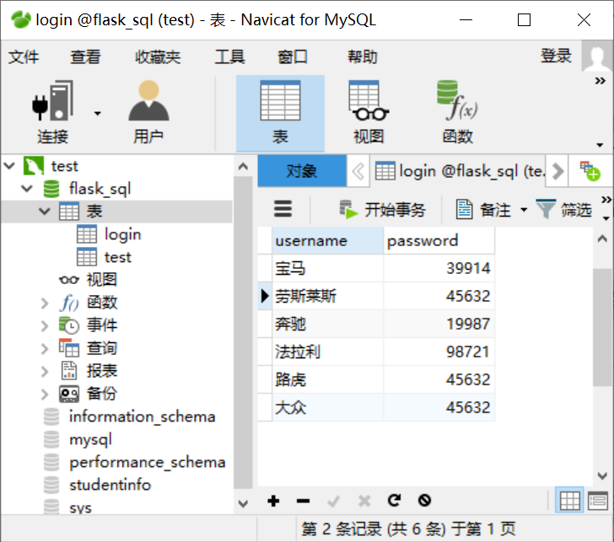Show more toolbar items chevron
Screen dimensions: 614x542
point(600,81)
